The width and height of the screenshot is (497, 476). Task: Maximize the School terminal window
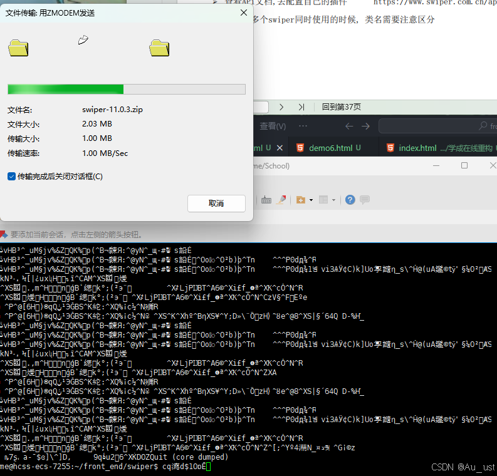point(464,165)
